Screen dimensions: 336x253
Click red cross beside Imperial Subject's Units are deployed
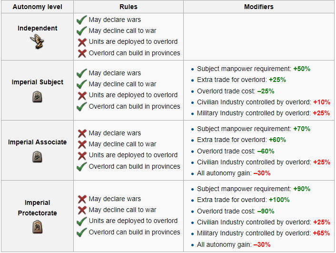coord(81,95)
